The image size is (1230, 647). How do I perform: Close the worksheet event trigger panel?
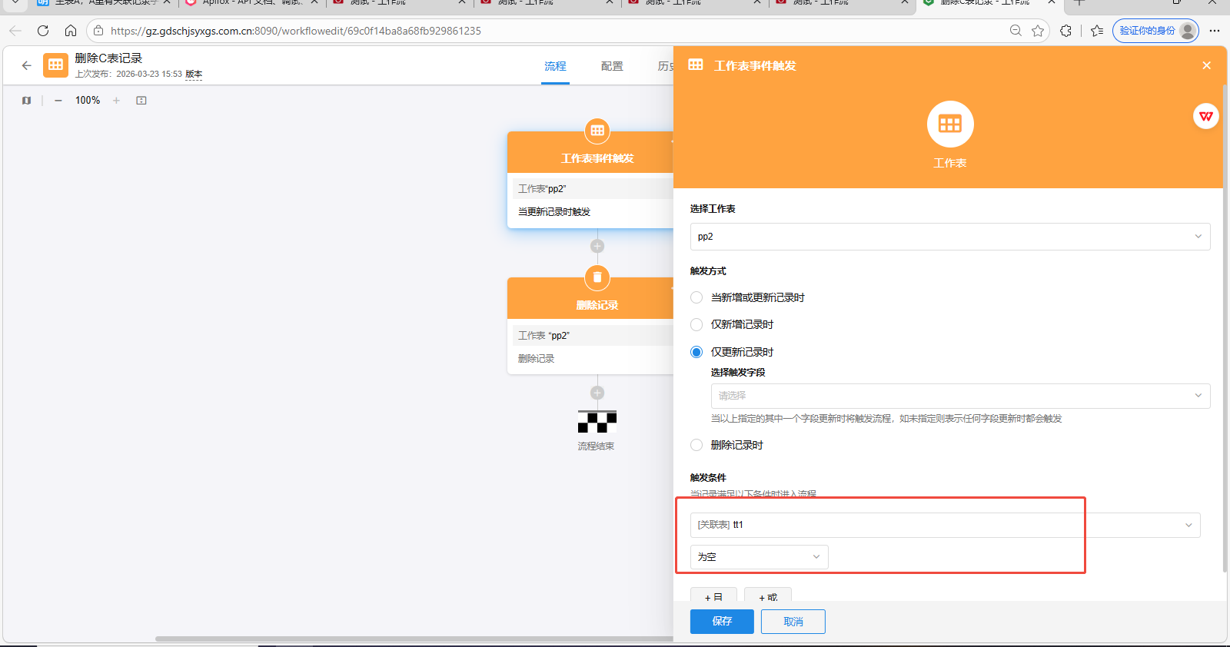(x=1206, y=66)
